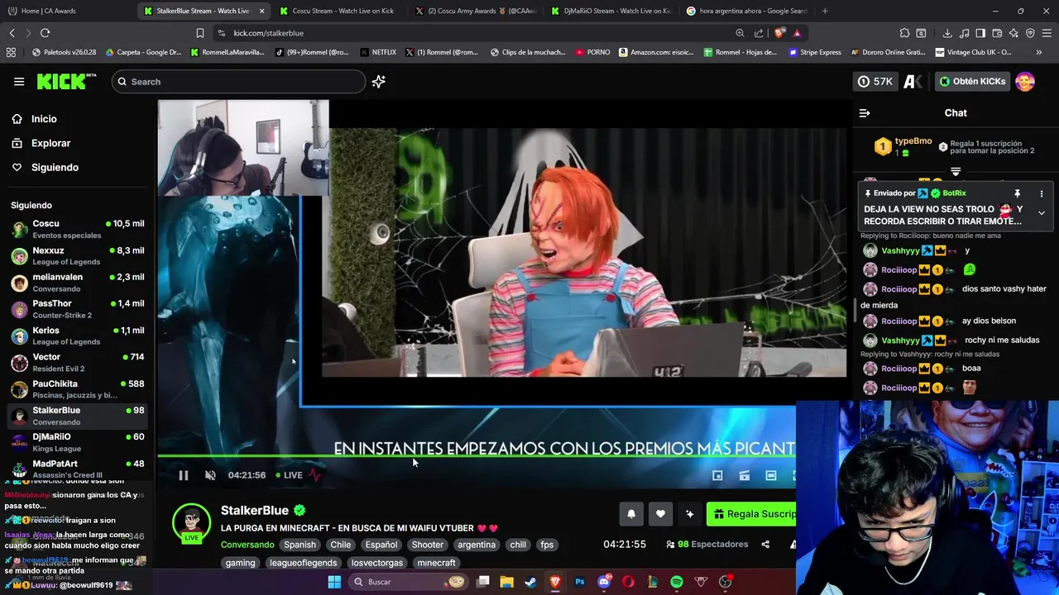Open Explorar in the sidebar
1059x595 pixels.
click(x=50, y=143)
